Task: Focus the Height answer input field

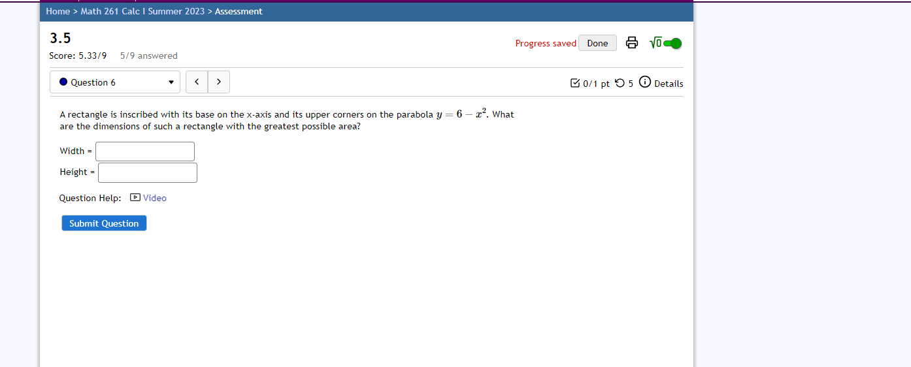Action: (148, 172)
